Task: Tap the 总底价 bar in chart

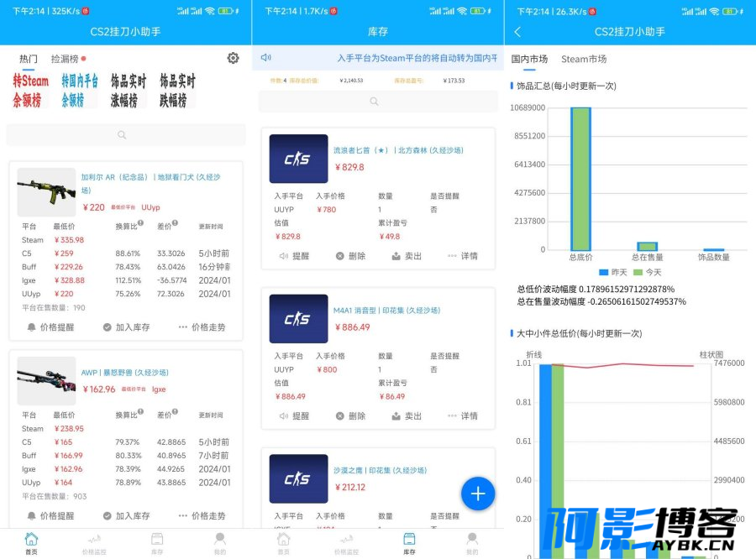Action: pyautogui.click(x=580, y=178)
